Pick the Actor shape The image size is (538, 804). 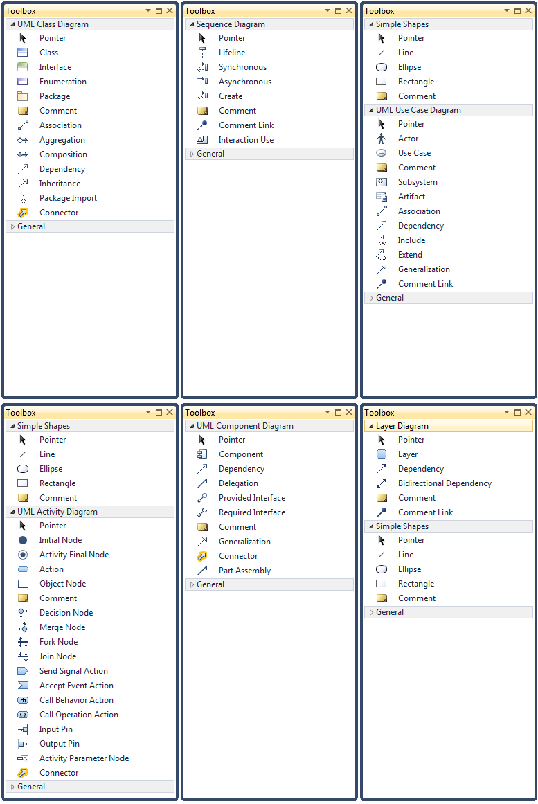(x=408, y=139)
